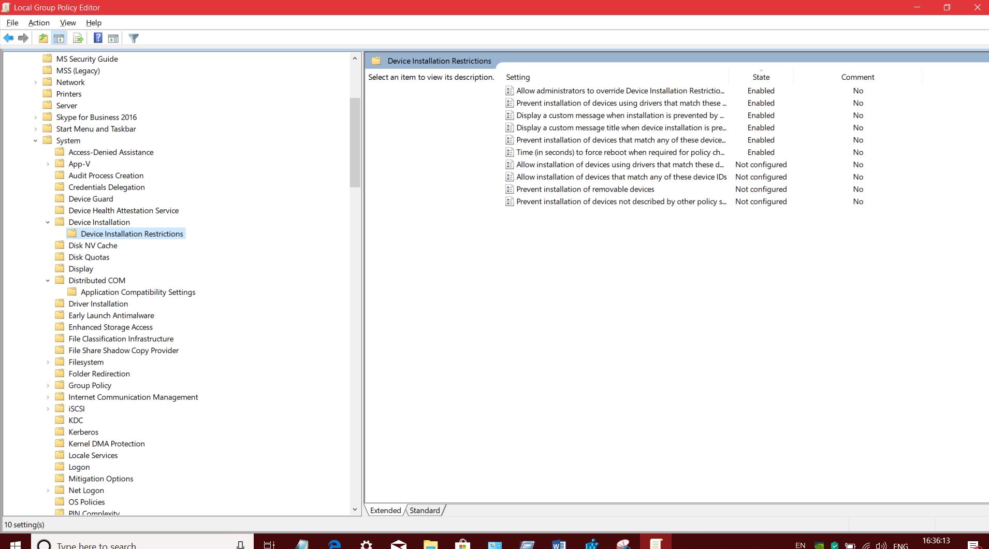Click the Export List toolbar icon
989x549 pixels.
[78, 38]
